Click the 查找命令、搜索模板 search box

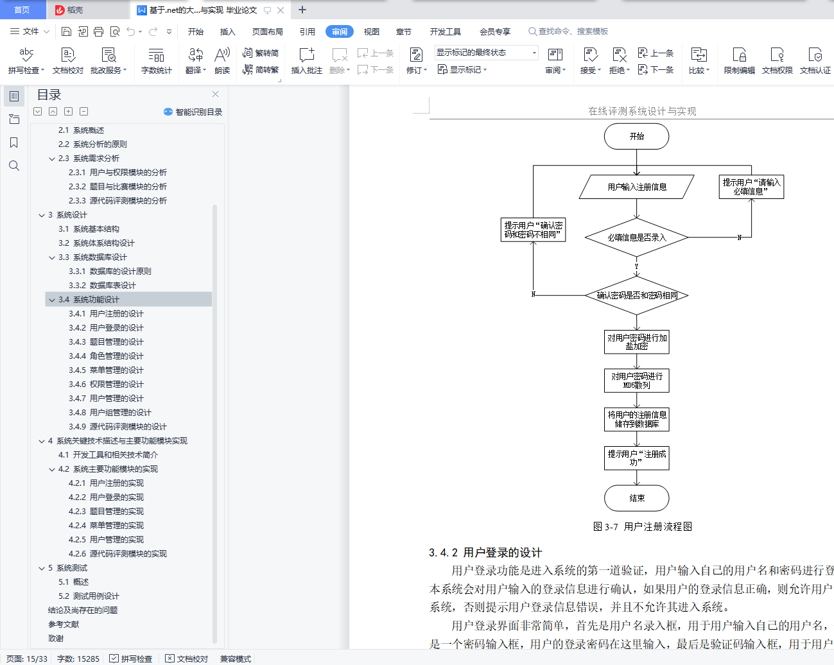pyautogui.click(x=568, y=31)
